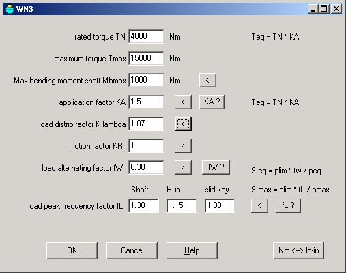Select the Mbmax bending moment input field
The image size is (346, 273).
coord(146,80)
